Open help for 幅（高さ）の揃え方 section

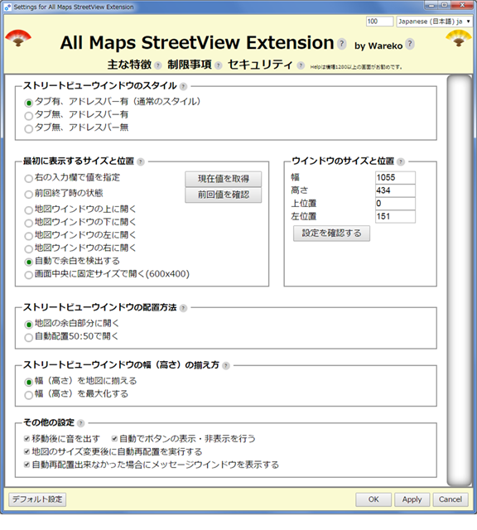tap(226, 366)
